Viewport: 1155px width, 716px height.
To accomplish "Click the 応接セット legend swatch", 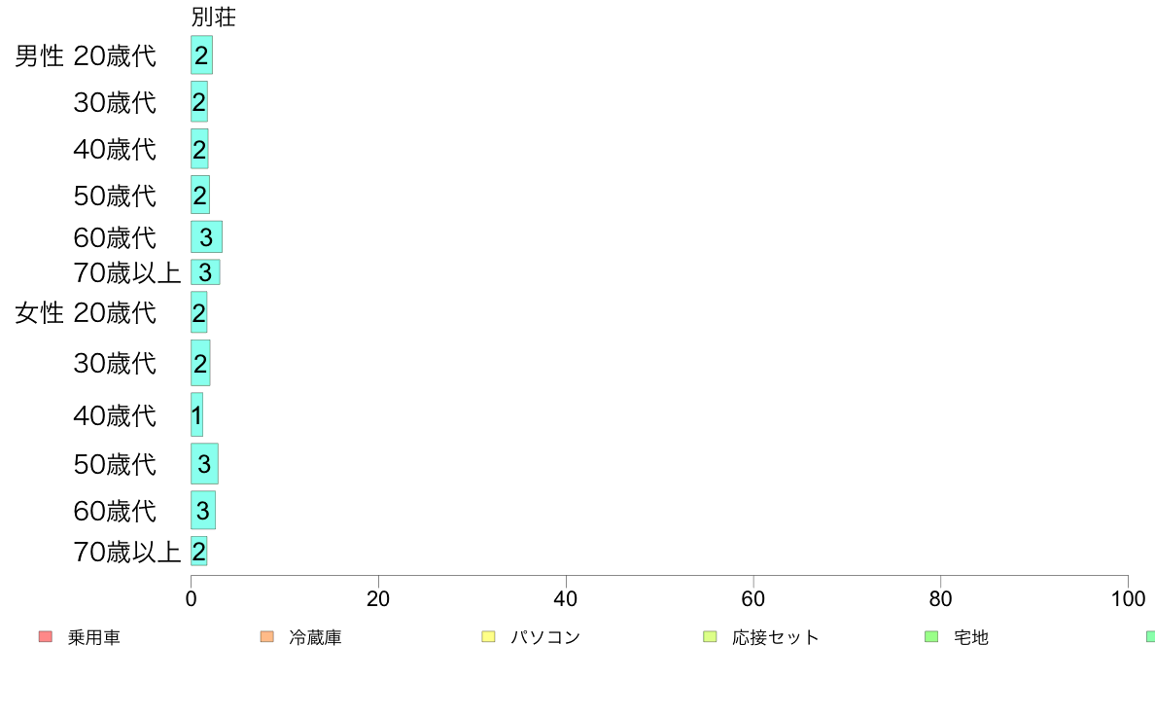I will [x=710, y=636].
